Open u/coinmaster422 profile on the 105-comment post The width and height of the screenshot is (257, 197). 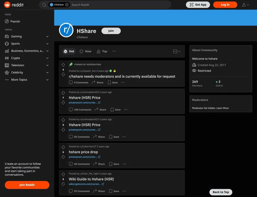89,92
